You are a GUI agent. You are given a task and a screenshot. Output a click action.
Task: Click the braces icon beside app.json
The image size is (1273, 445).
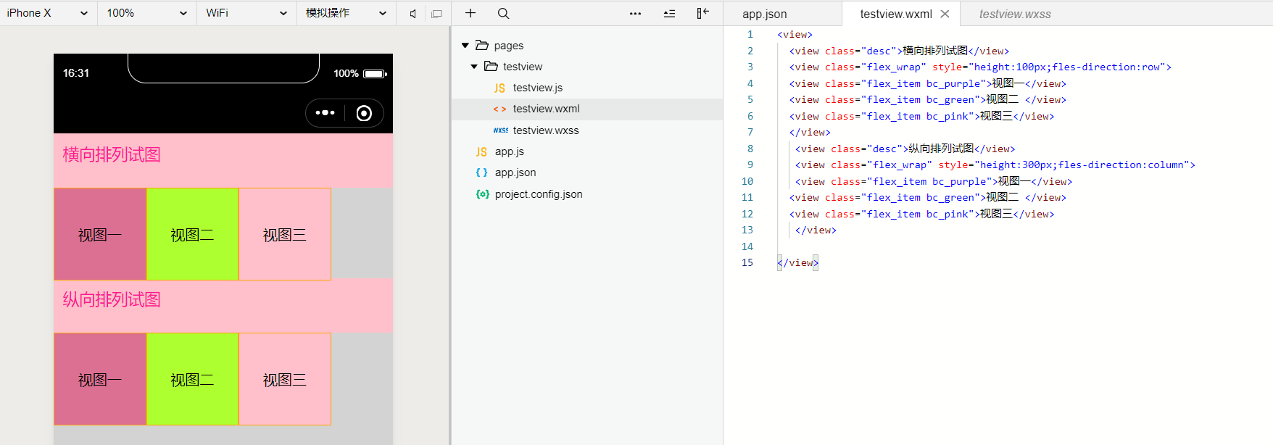(481, 172)
